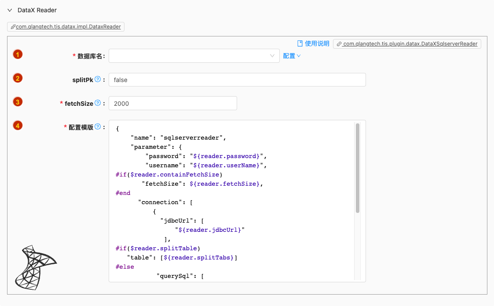Click the fetchSize help question icon
The width and height of the screenshot is (494, 306).
point(98,103)
